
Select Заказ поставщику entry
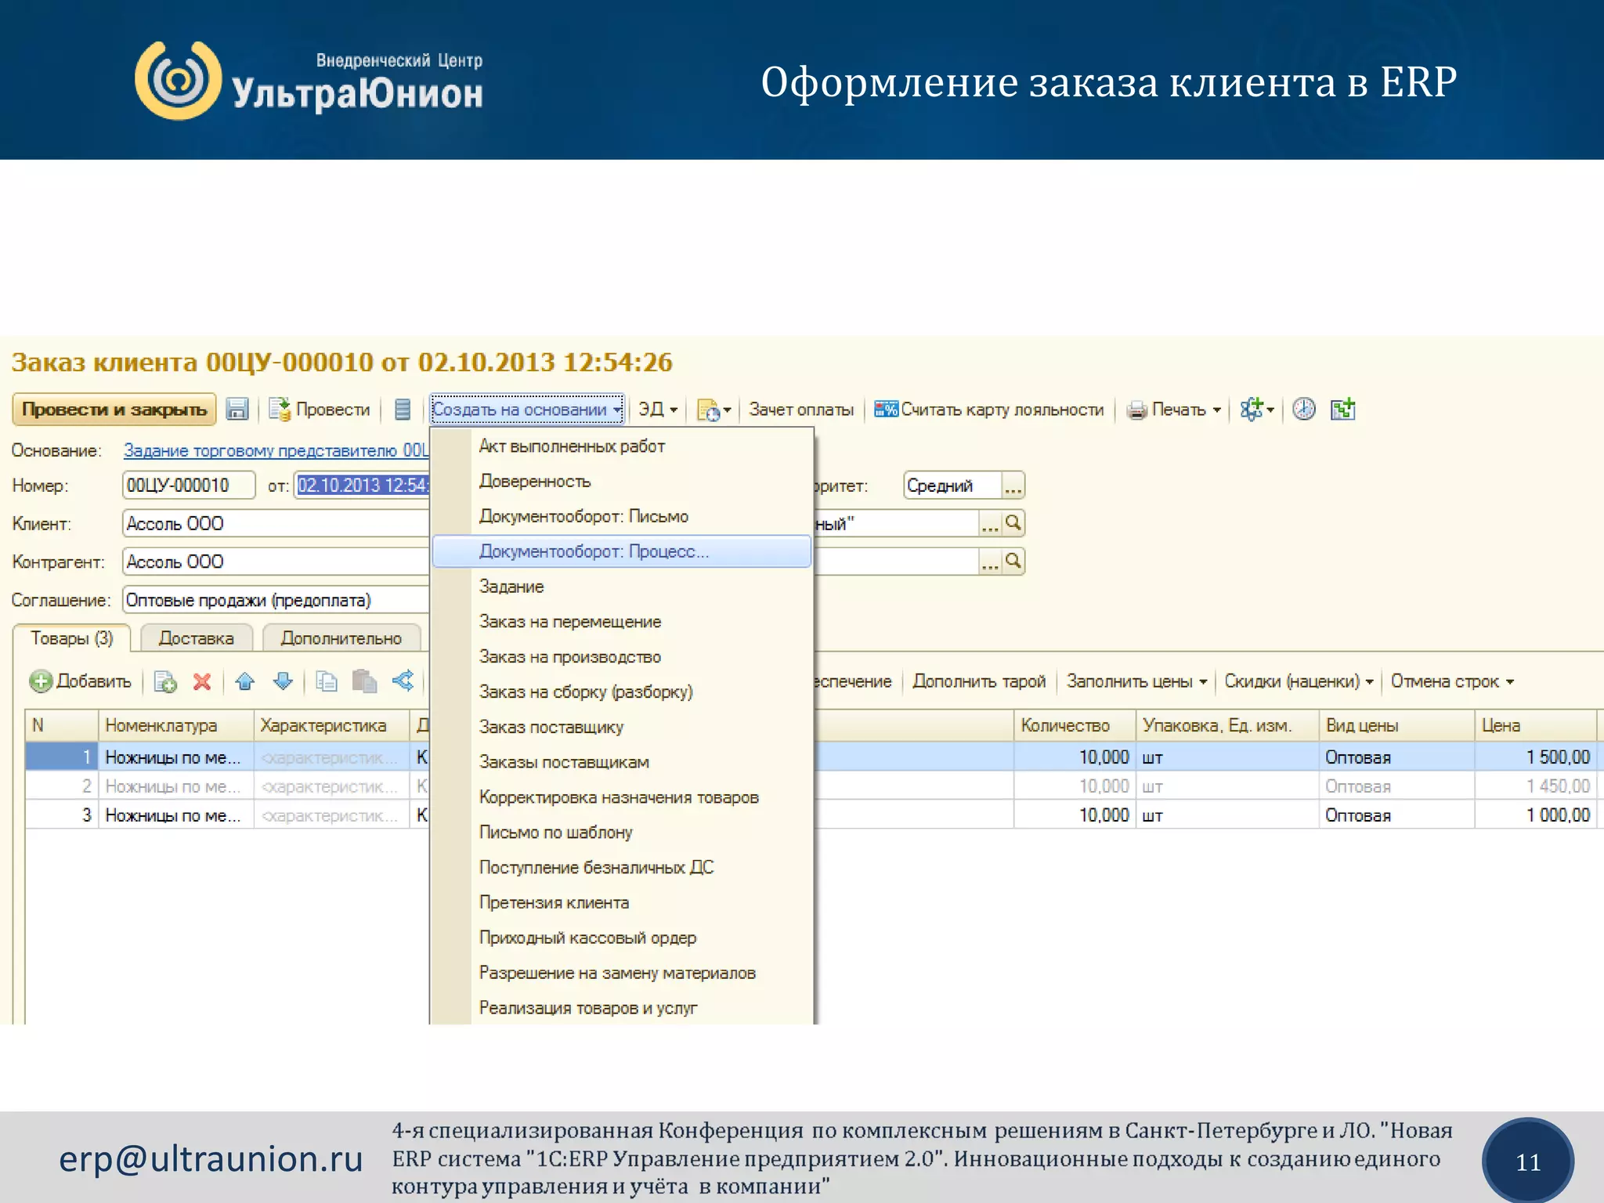point(622,728)
